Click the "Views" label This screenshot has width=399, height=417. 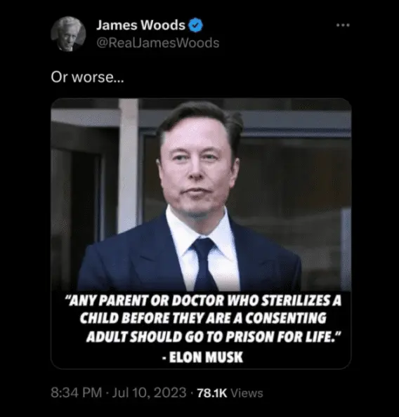pyautogui.click(x=247, y=393)
